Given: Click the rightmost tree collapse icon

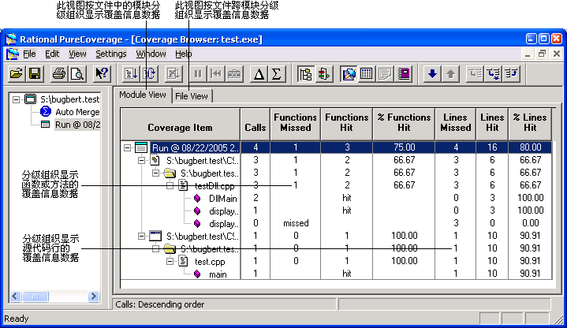Looking at the screenshot, I should pyautogui.click(x=511, y=74).
